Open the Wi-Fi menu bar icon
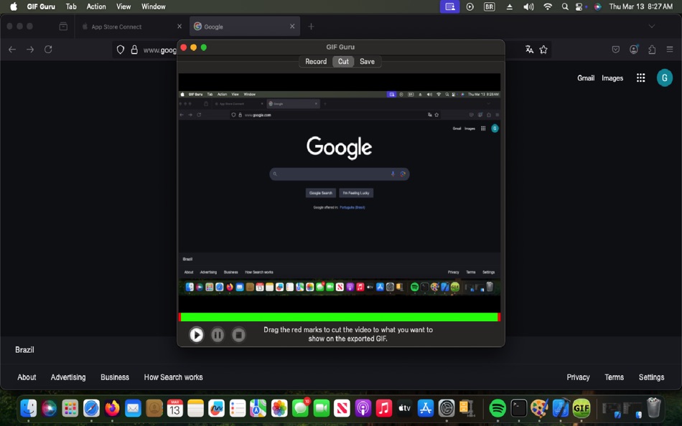682x426 pixels. (548, 6)
